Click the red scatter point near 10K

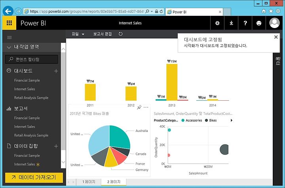[169, 155]
